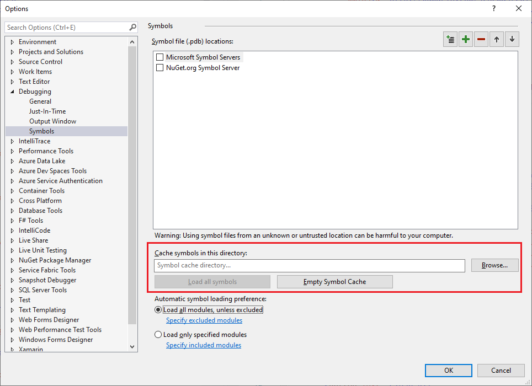Enable NuGet.org Symbol Server checkbox
The height and width of the screenshot is (386, 532).
tap(160, 67)
